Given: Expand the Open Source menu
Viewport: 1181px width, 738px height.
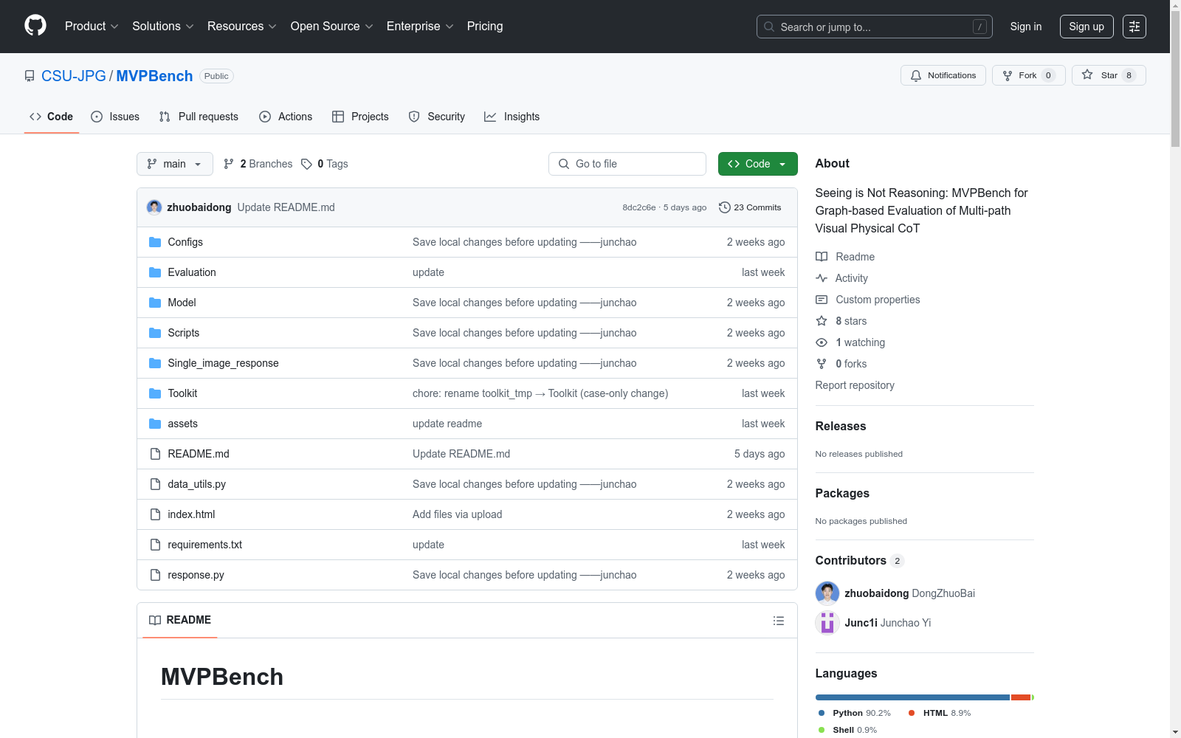Looking at the screenshot, I should click(x=332, y=27).
